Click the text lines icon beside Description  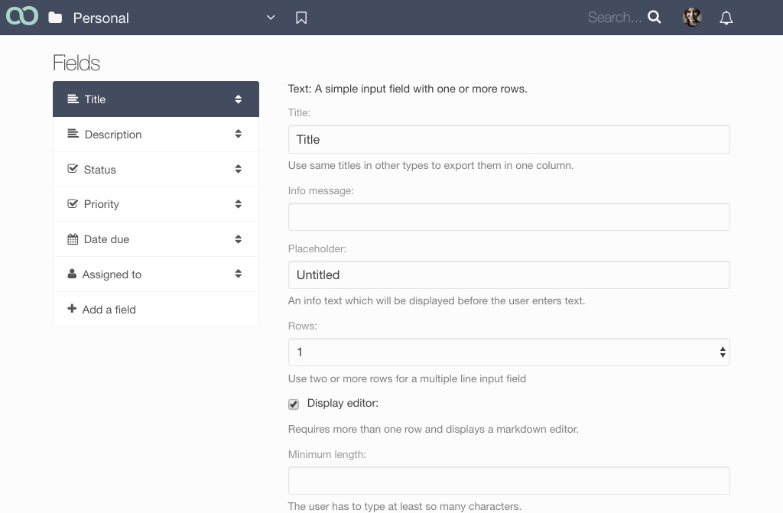tap(73, 133)
